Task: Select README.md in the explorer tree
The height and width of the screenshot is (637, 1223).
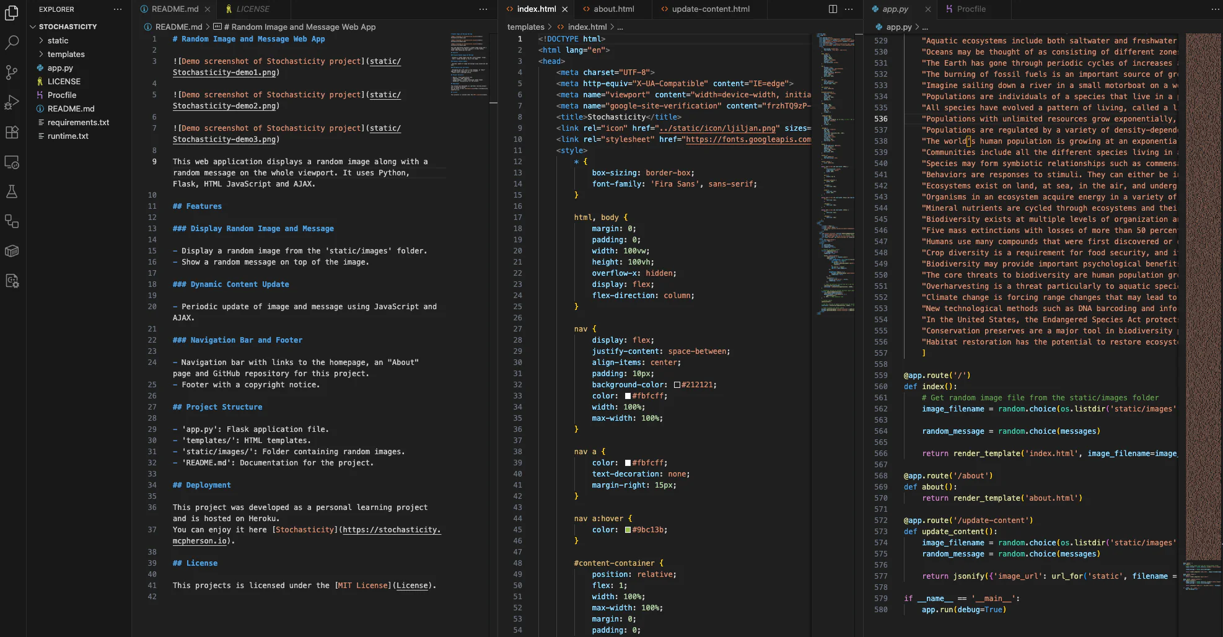Action: click(71, 108)
